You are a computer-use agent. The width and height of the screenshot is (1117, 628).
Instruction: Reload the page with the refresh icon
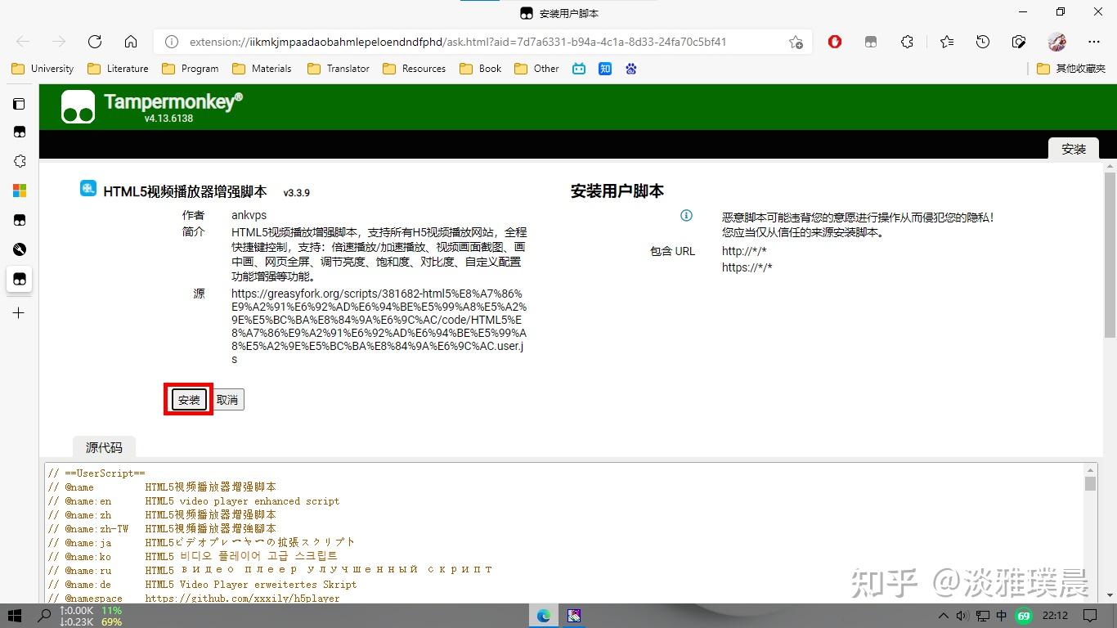94,41
